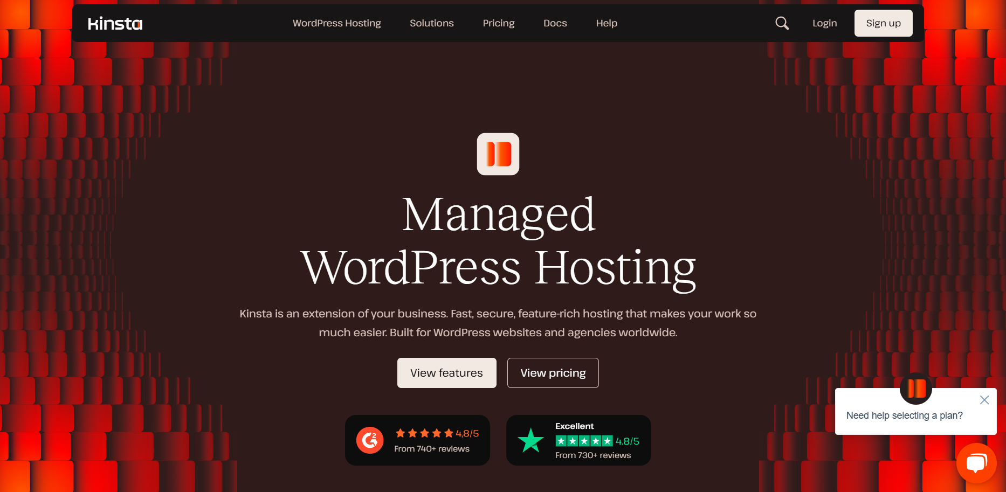Close the plan help popup

[x=984, y=400]
